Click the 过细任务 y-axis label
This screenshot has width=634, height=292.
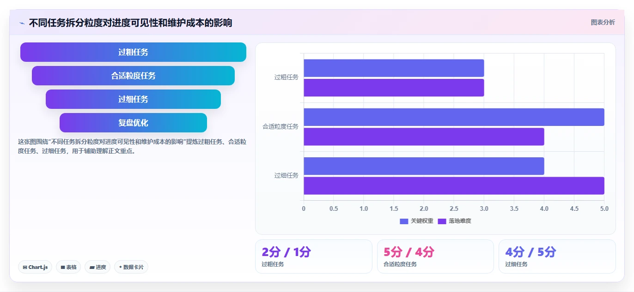click(x=287, y=176)
